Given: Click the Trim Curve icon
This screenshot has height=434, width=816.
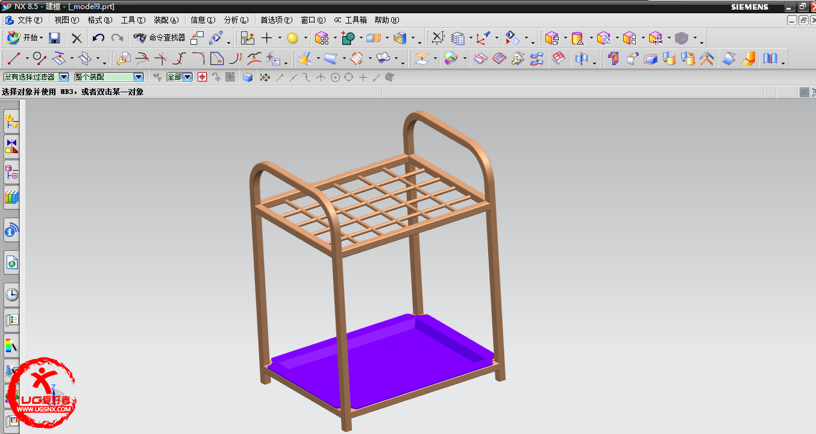Looking at the screenshot, I should pyautogui.click(x=143, y=58).
